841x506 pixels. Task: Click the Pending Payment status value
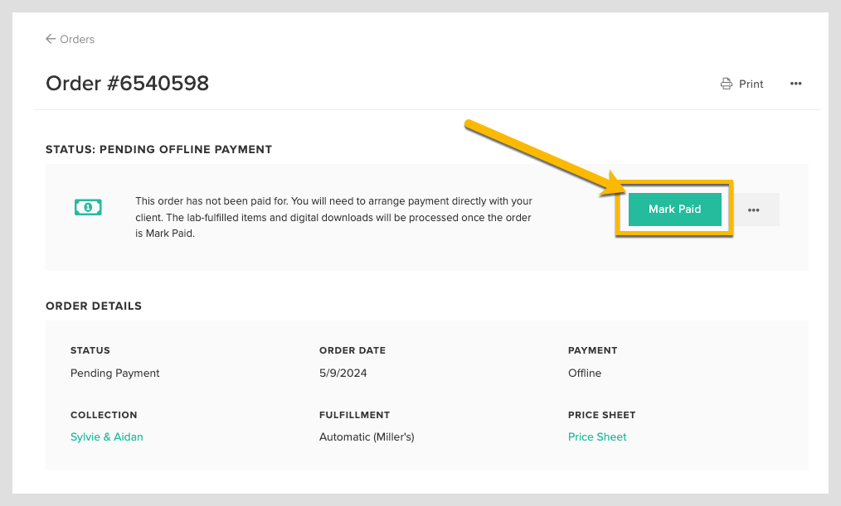[115, 373]
